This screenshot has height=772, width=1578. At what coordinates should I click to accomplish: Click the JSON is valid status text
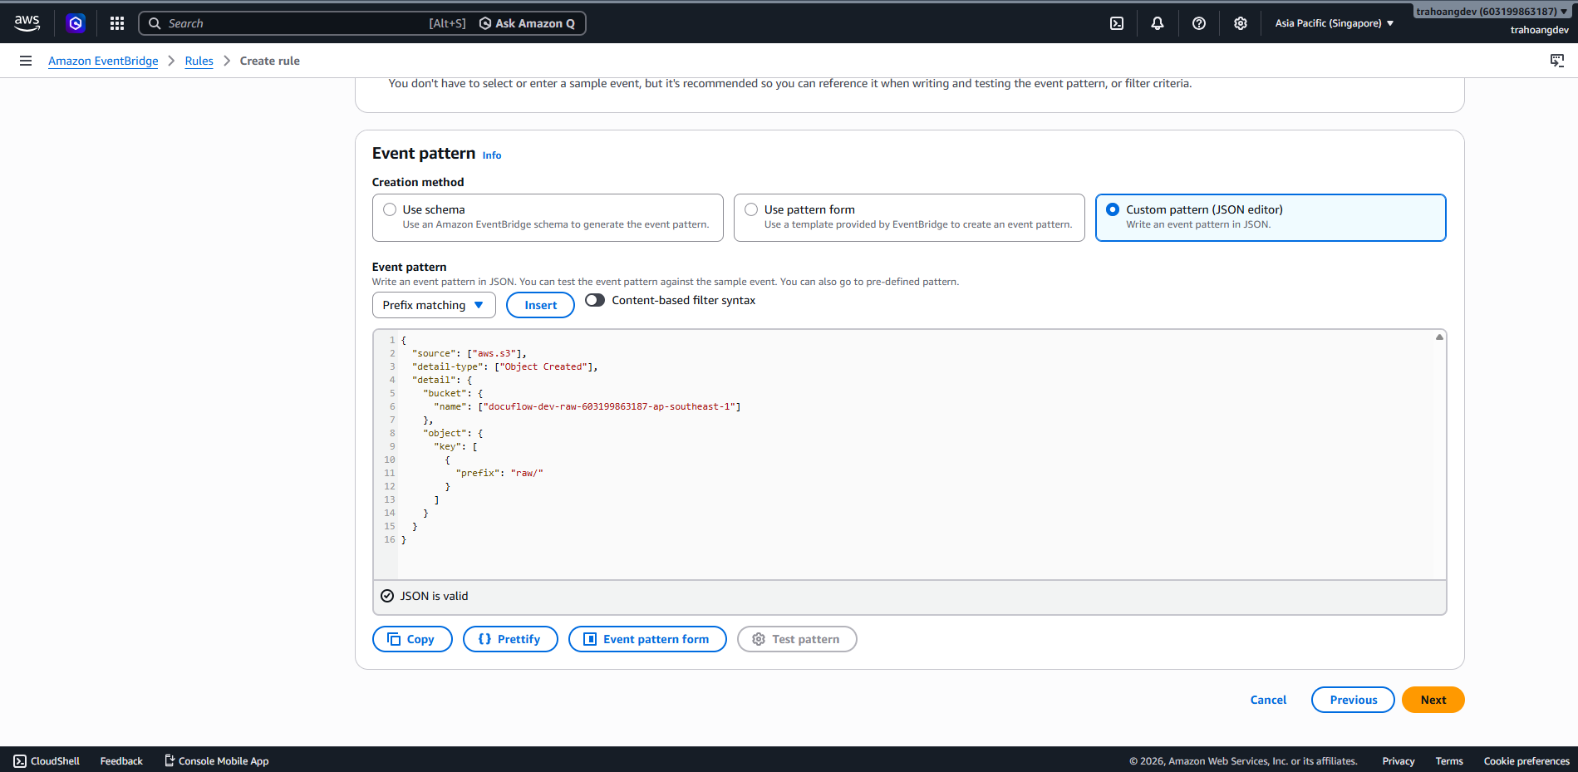pyautogui.click(x=434, y=596)
